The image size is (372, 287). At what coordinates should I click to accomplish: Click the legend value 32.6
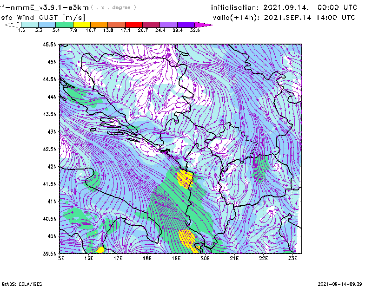(195, 30)
